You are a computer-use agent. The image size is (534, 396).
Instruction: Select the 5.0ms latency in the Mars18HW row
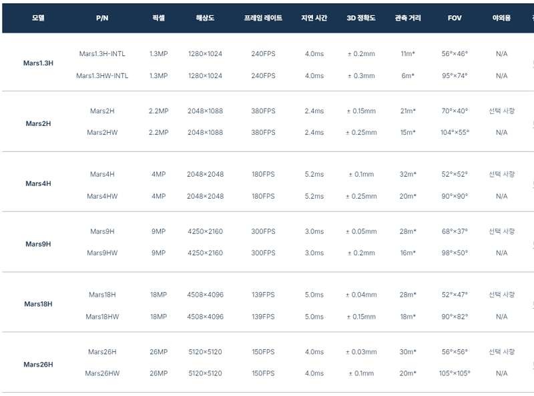314,317
